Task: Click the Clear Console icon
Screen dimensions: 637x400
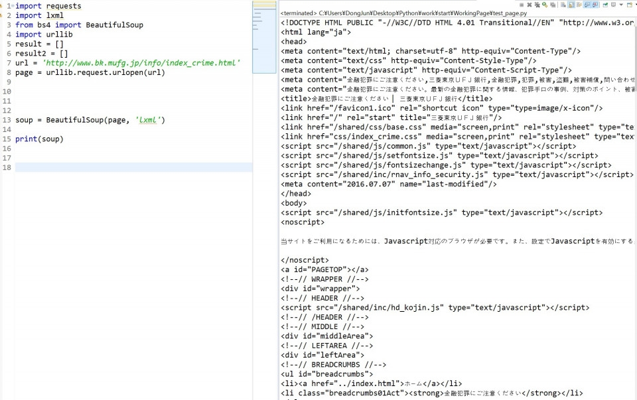Action: (563, 5)
